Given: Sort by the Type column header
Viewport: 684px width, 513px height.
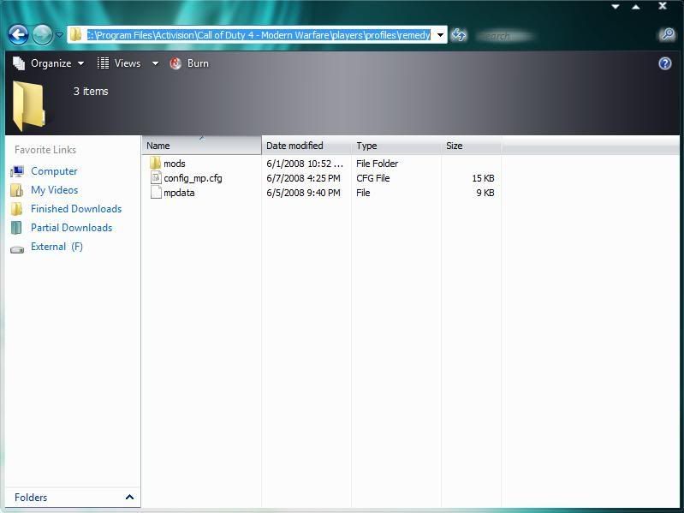Looking at the screenshot, I should [396, 146].
